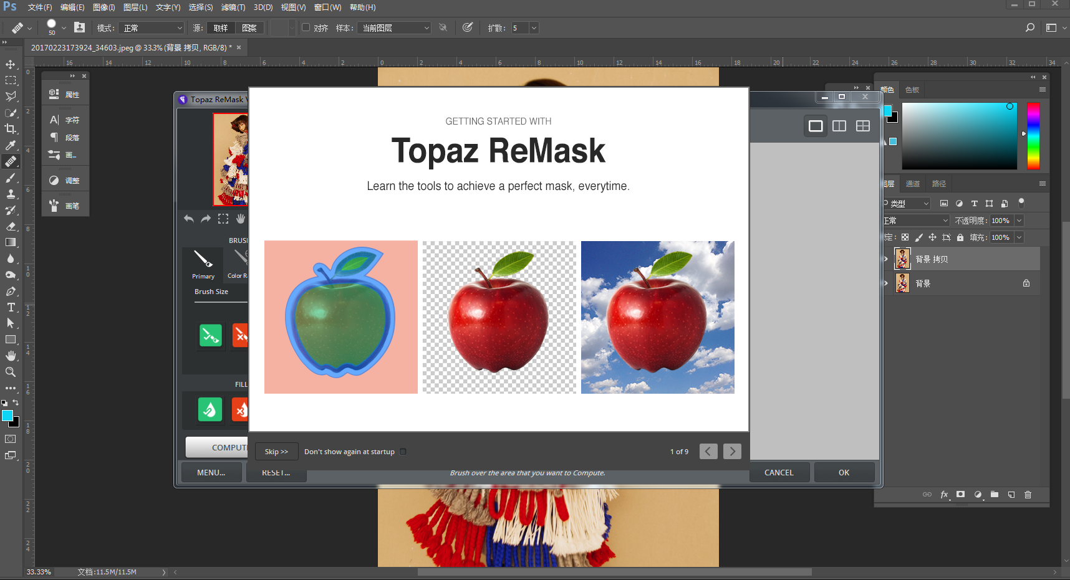Pick the green keep brush in ReMask
The width and height of the screenshot is (1070, 580).
pyautogui.click(x=211, y=335)
